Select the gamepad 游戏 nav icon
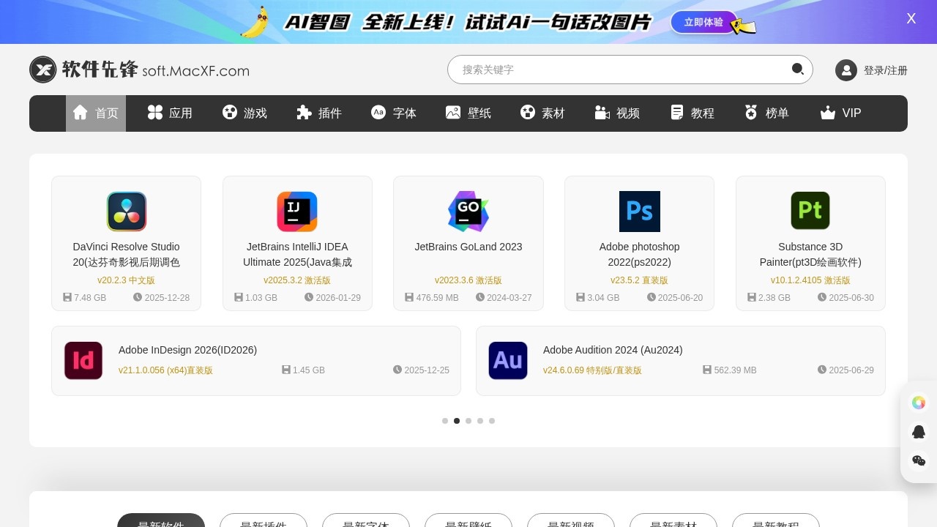Viewport: 937px width, 527px height. click(x=229, y=113)
